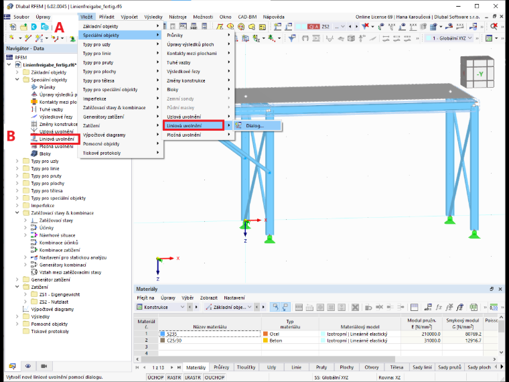Screen dimensions: 509x382
Task: Click the table horizontal scrollbar
Action: (268, 359)
